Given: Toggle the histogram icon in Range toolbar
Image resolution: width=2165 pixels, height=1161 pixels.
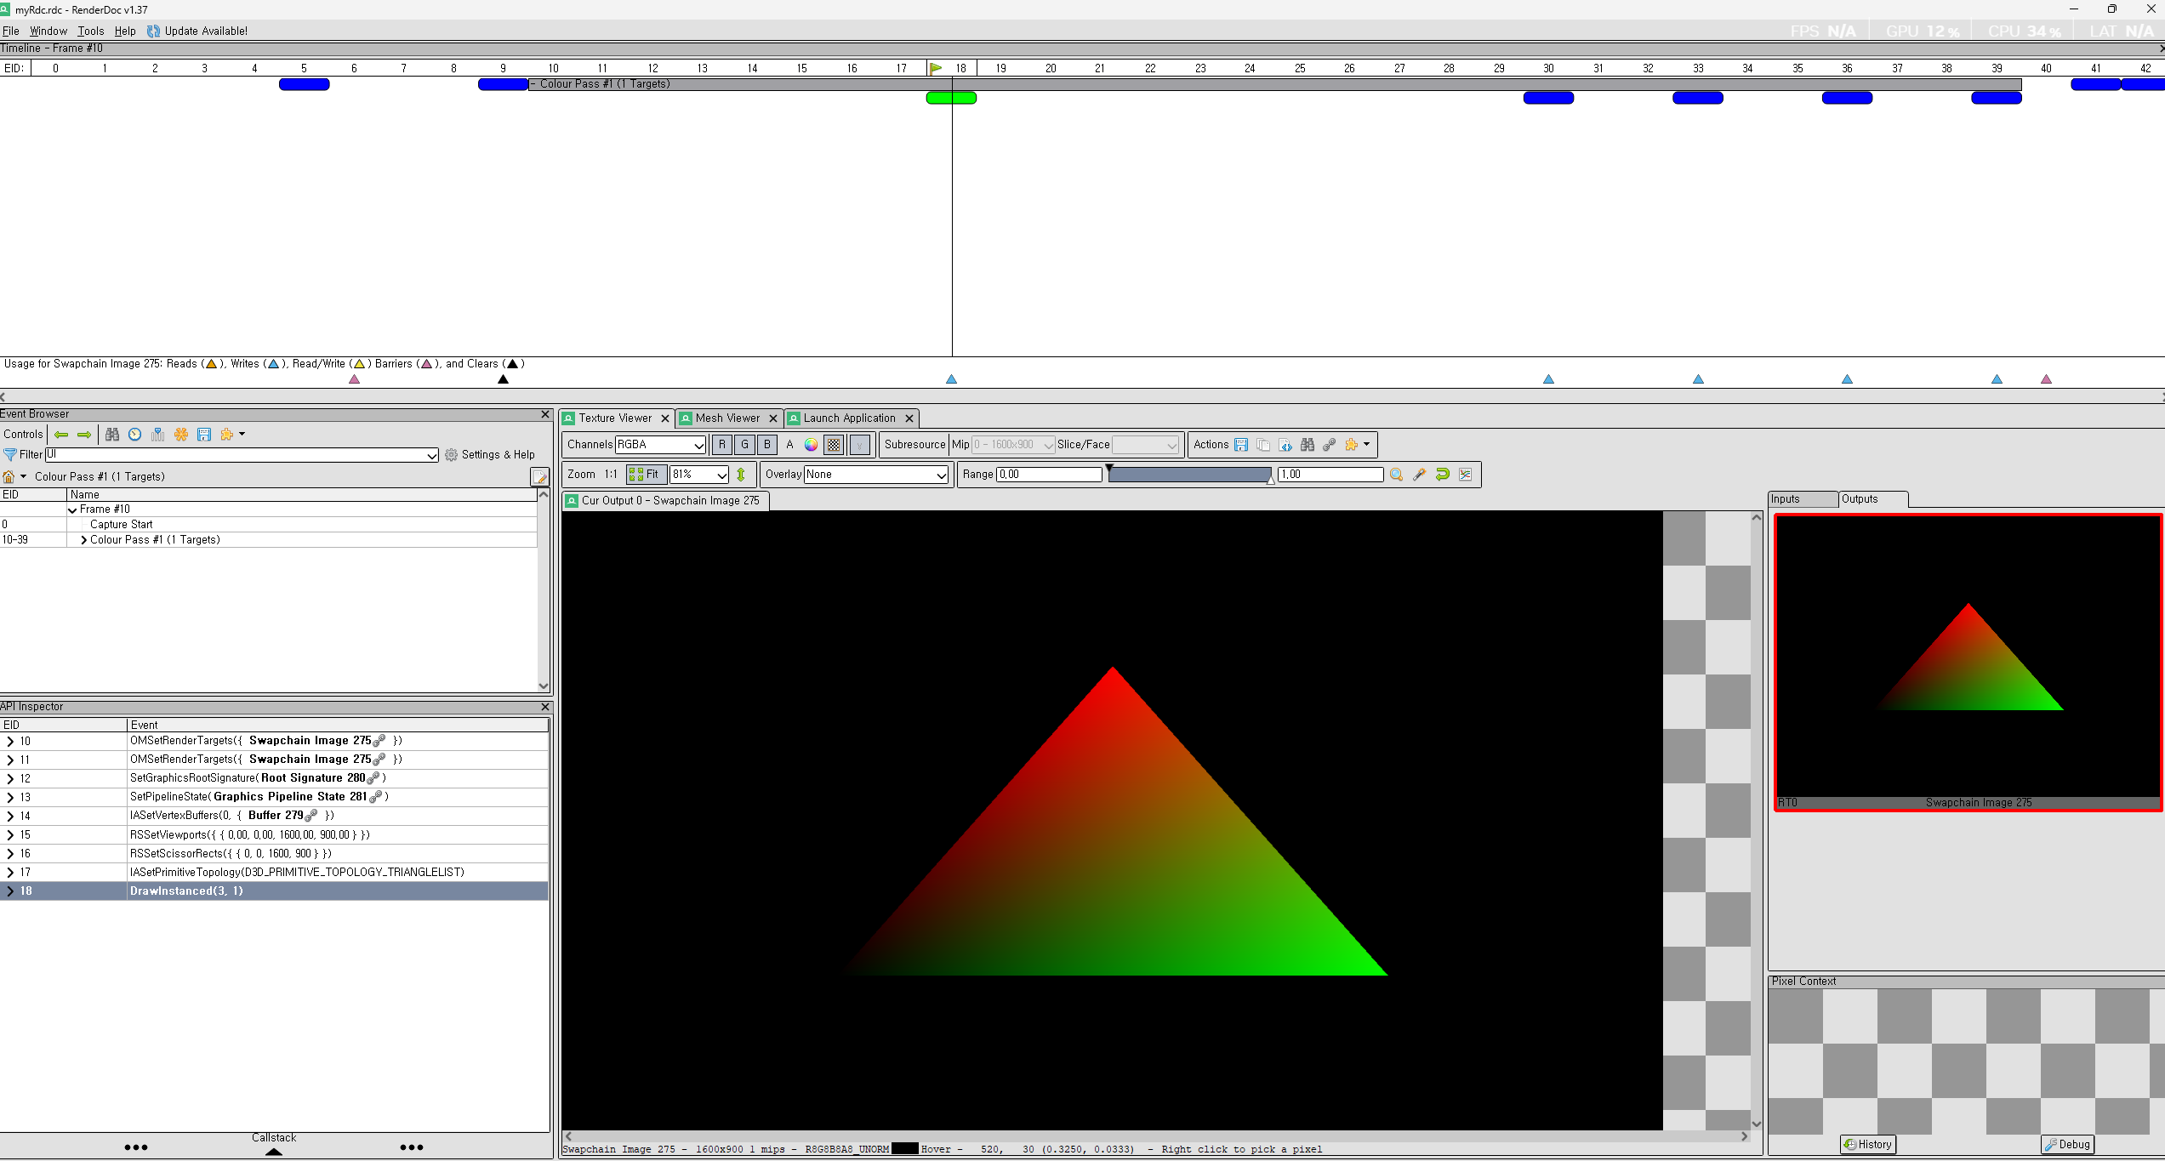Looking at the screenshot, I should [1465, 475].
